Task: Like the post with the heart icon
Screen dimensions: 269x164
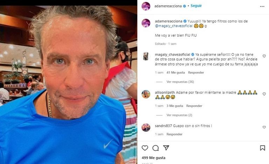Action: [x=145, y=148]
